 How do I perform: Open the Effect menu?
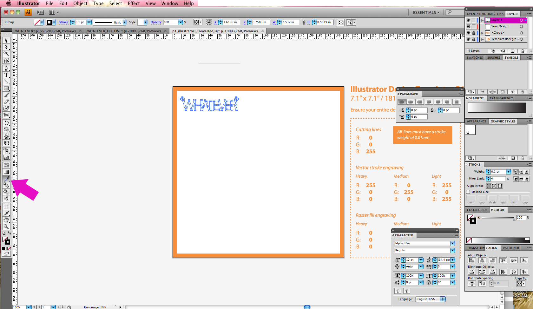(134, 3)
